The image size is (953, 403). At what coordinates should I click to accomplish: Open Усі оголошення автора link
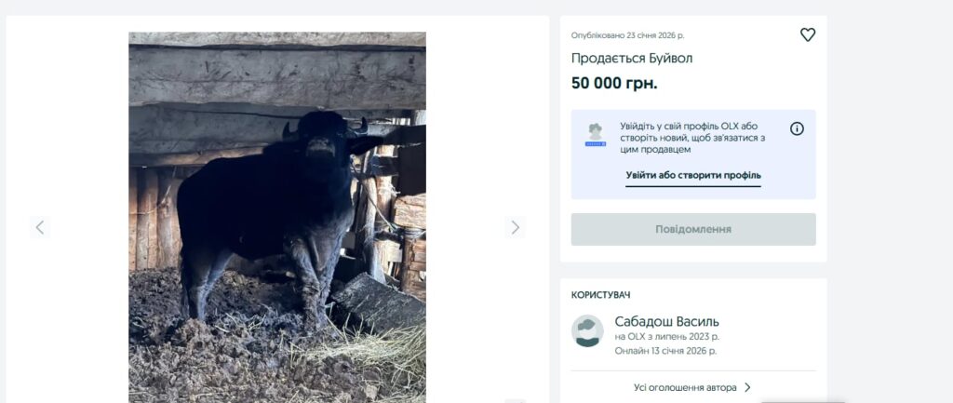(685, 387)
